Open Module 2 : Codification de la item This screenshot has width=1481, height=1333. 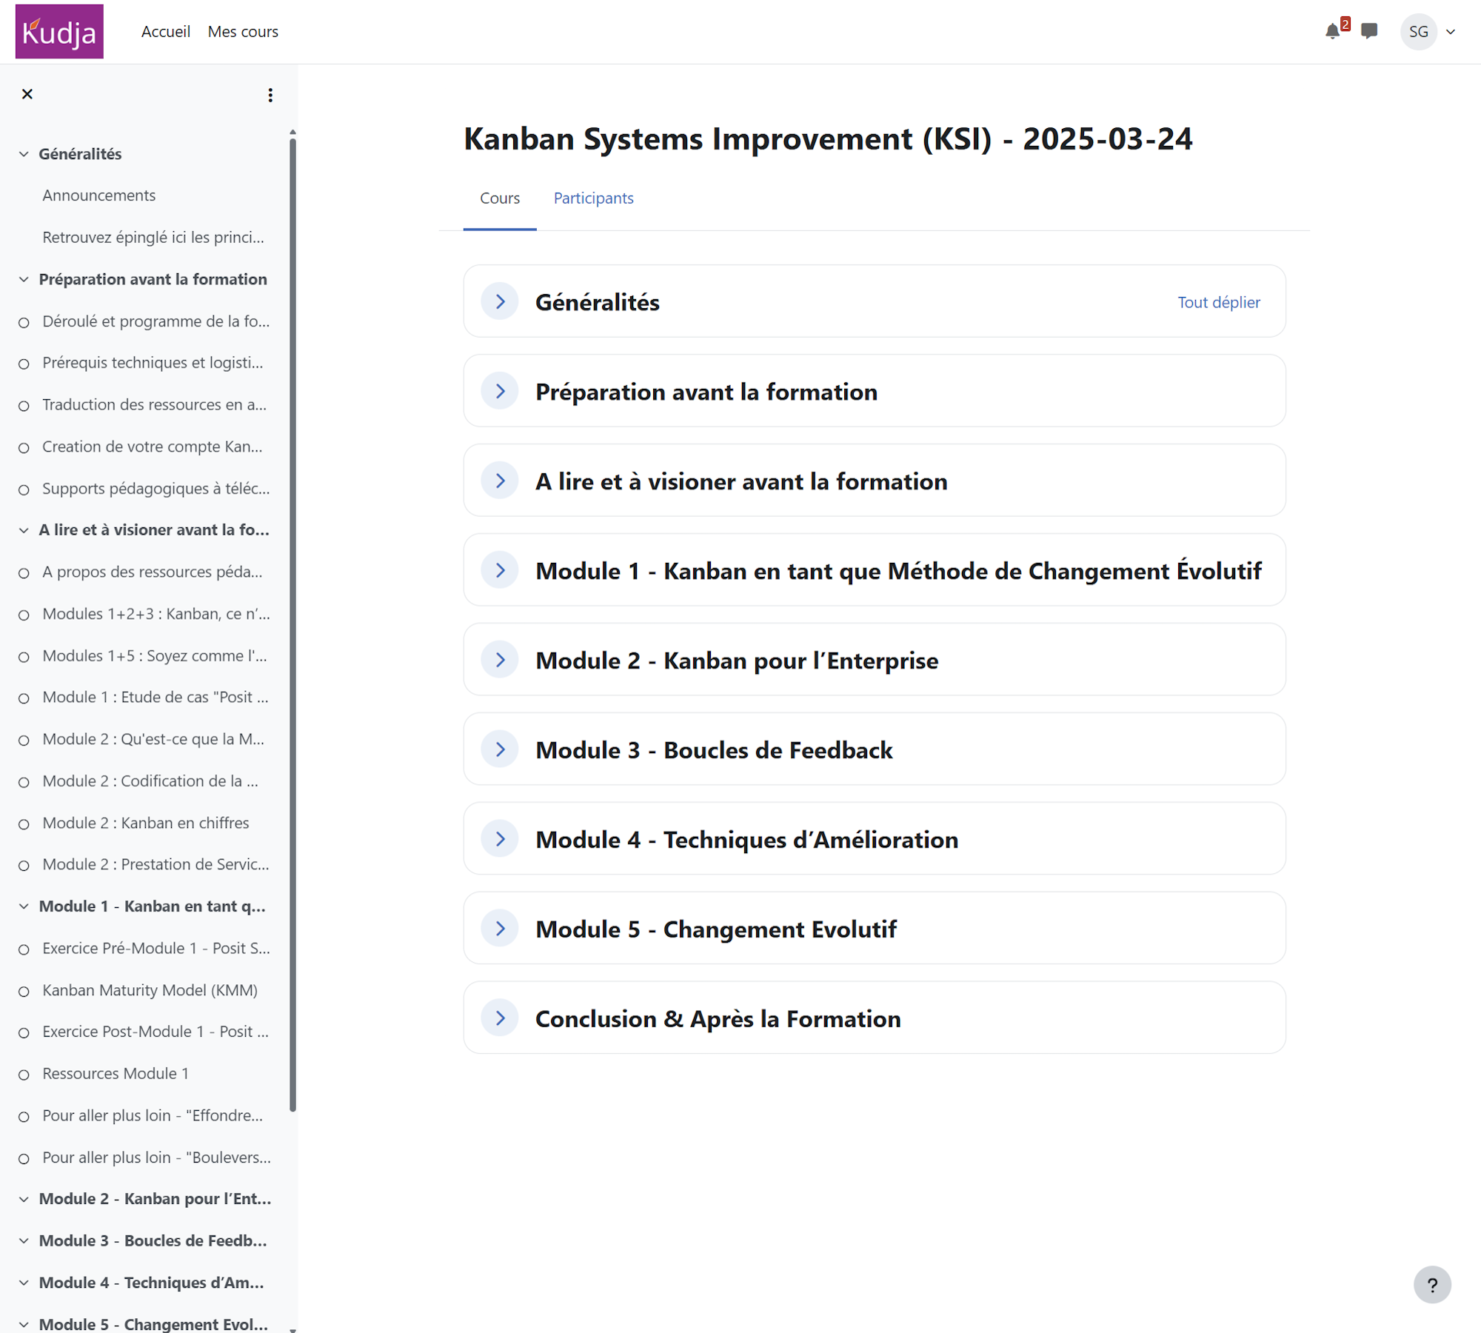pos(150,781)
